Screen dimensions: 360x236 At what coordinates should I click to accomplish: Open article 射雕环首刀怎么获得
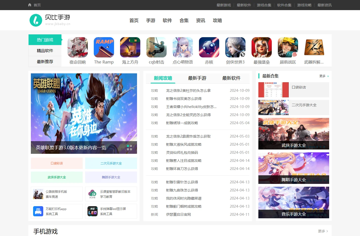point(182,169)
